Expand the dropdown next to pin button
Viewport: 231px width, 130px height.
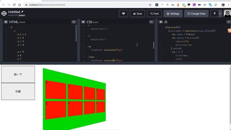tap(220, 14)
